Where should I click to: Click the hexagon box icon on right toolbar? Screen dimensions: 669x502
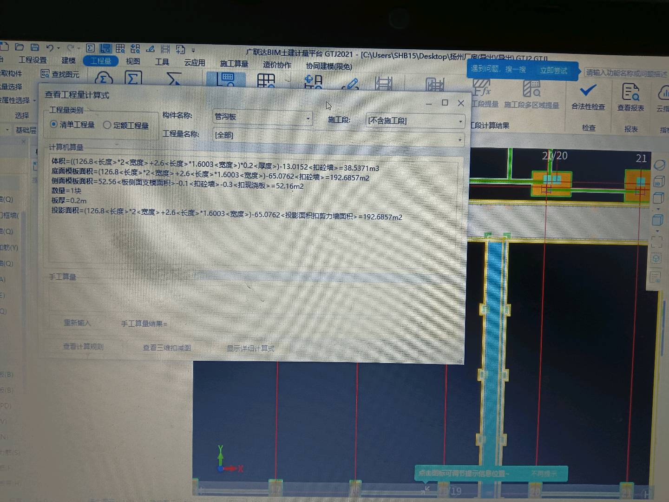[656, 258]
